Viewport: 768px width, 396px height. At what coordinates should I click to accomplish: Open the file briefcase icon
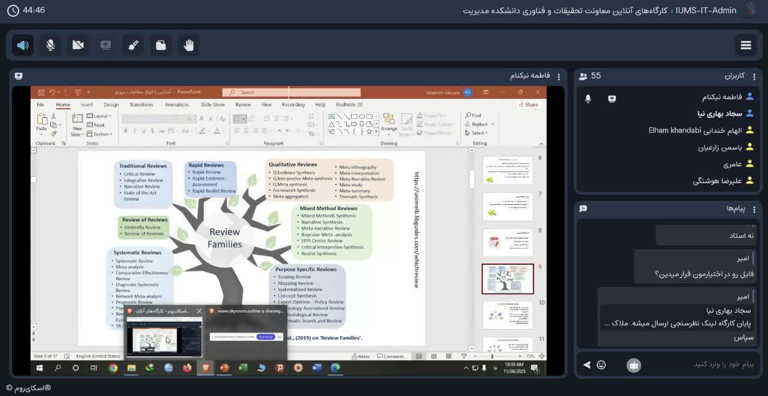tap(161, 46)
